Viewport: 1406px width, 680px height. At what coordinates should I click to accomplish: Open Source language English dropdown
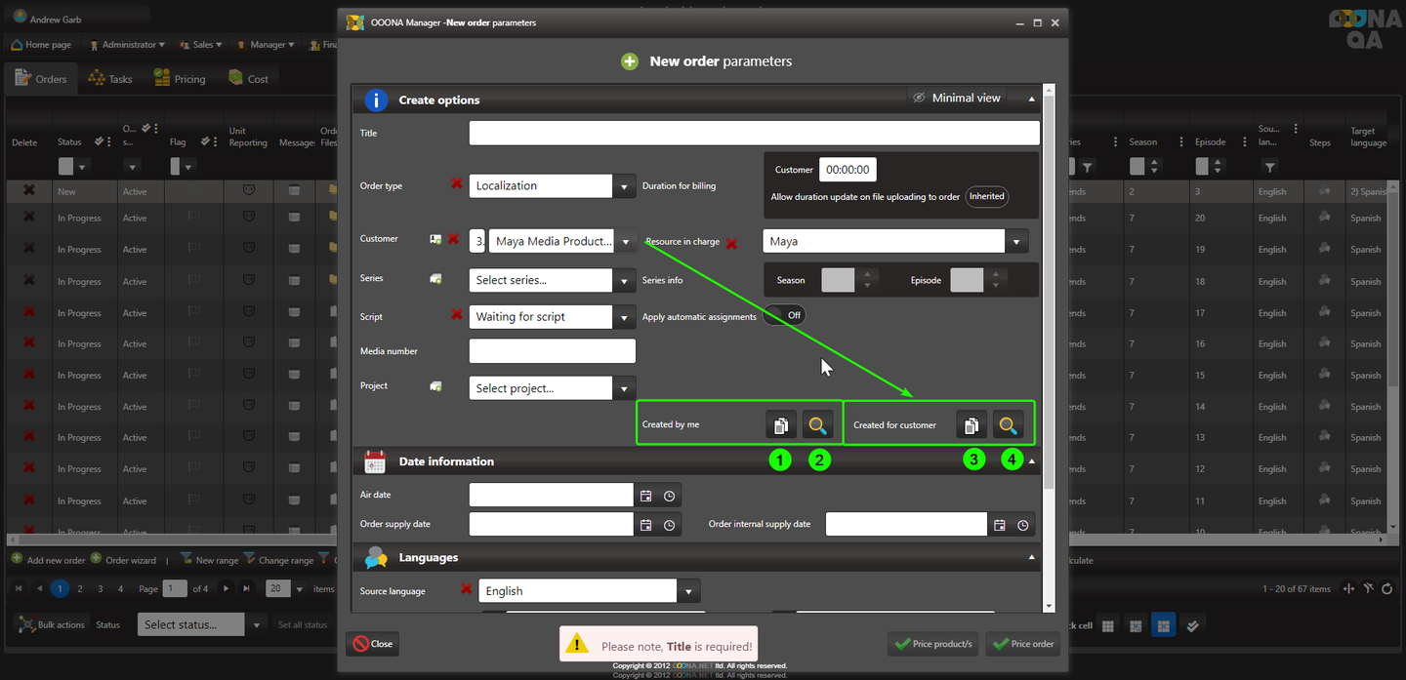688,591
